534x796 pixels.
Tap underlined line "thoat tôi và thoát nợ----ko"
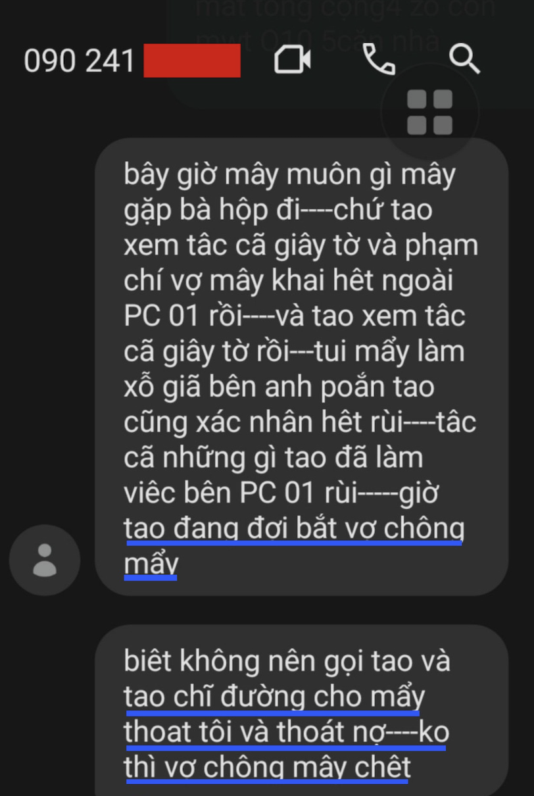(x=287, y=732)
